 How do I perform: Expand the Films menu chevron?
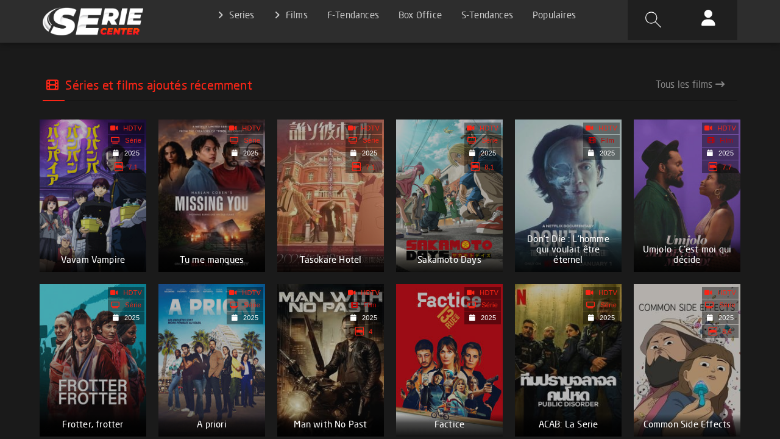(277, 15)
